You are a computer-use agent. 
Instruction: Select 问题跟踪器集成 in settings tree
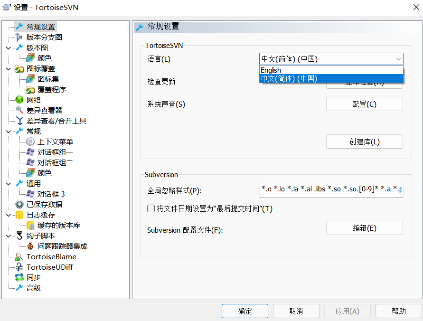coord(62,246)
